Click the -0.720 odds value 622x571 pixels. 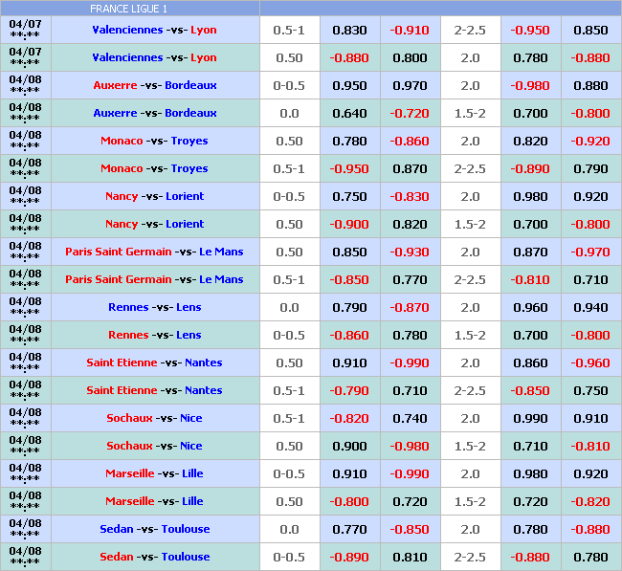coord(410,113)
